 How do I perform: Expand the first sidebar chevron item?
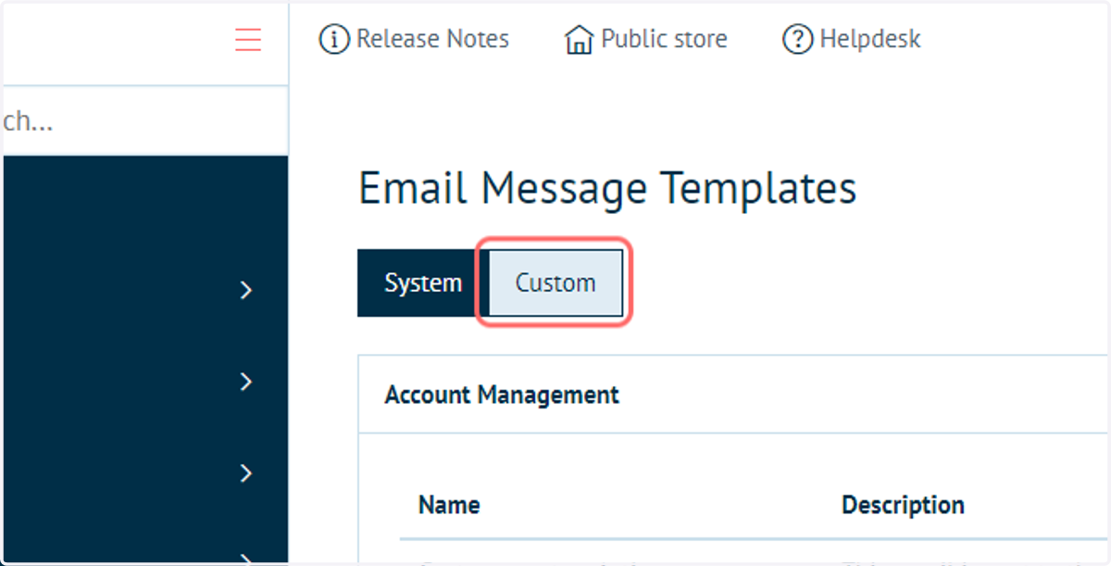click(x=245, y=291)
